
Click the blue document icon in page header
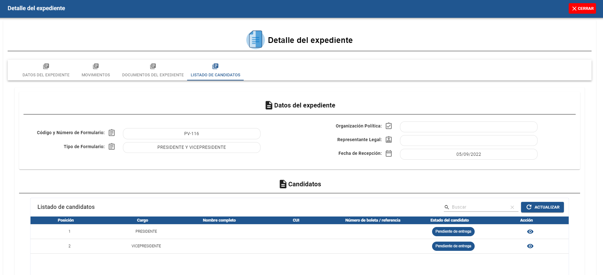tap(255, 40)
